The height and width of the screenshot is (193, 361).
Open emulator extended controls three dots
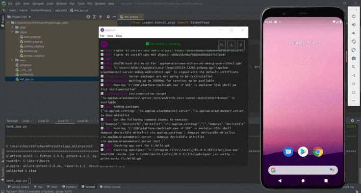point(353,101)
